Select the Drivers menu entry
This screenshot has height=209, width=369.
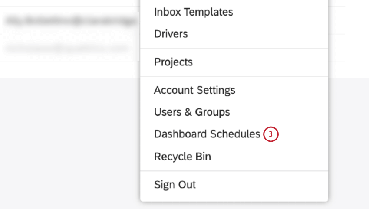point(171,34)
